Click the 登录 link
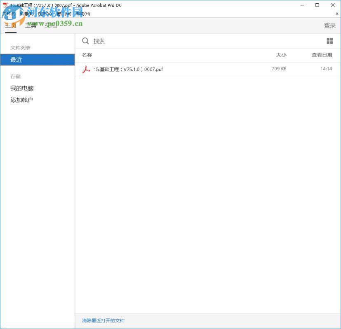The height and width of the screenshot is (329, 341). pos(329,25)
